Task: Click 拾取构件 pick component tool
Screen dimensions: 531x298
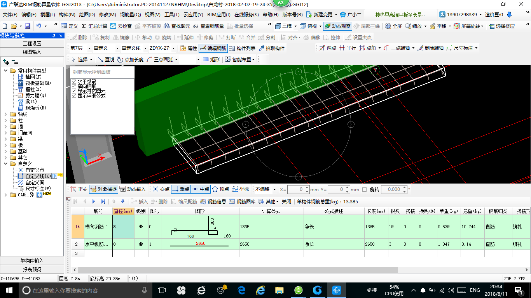Action: pyautogui.click(x=271, y=48)
